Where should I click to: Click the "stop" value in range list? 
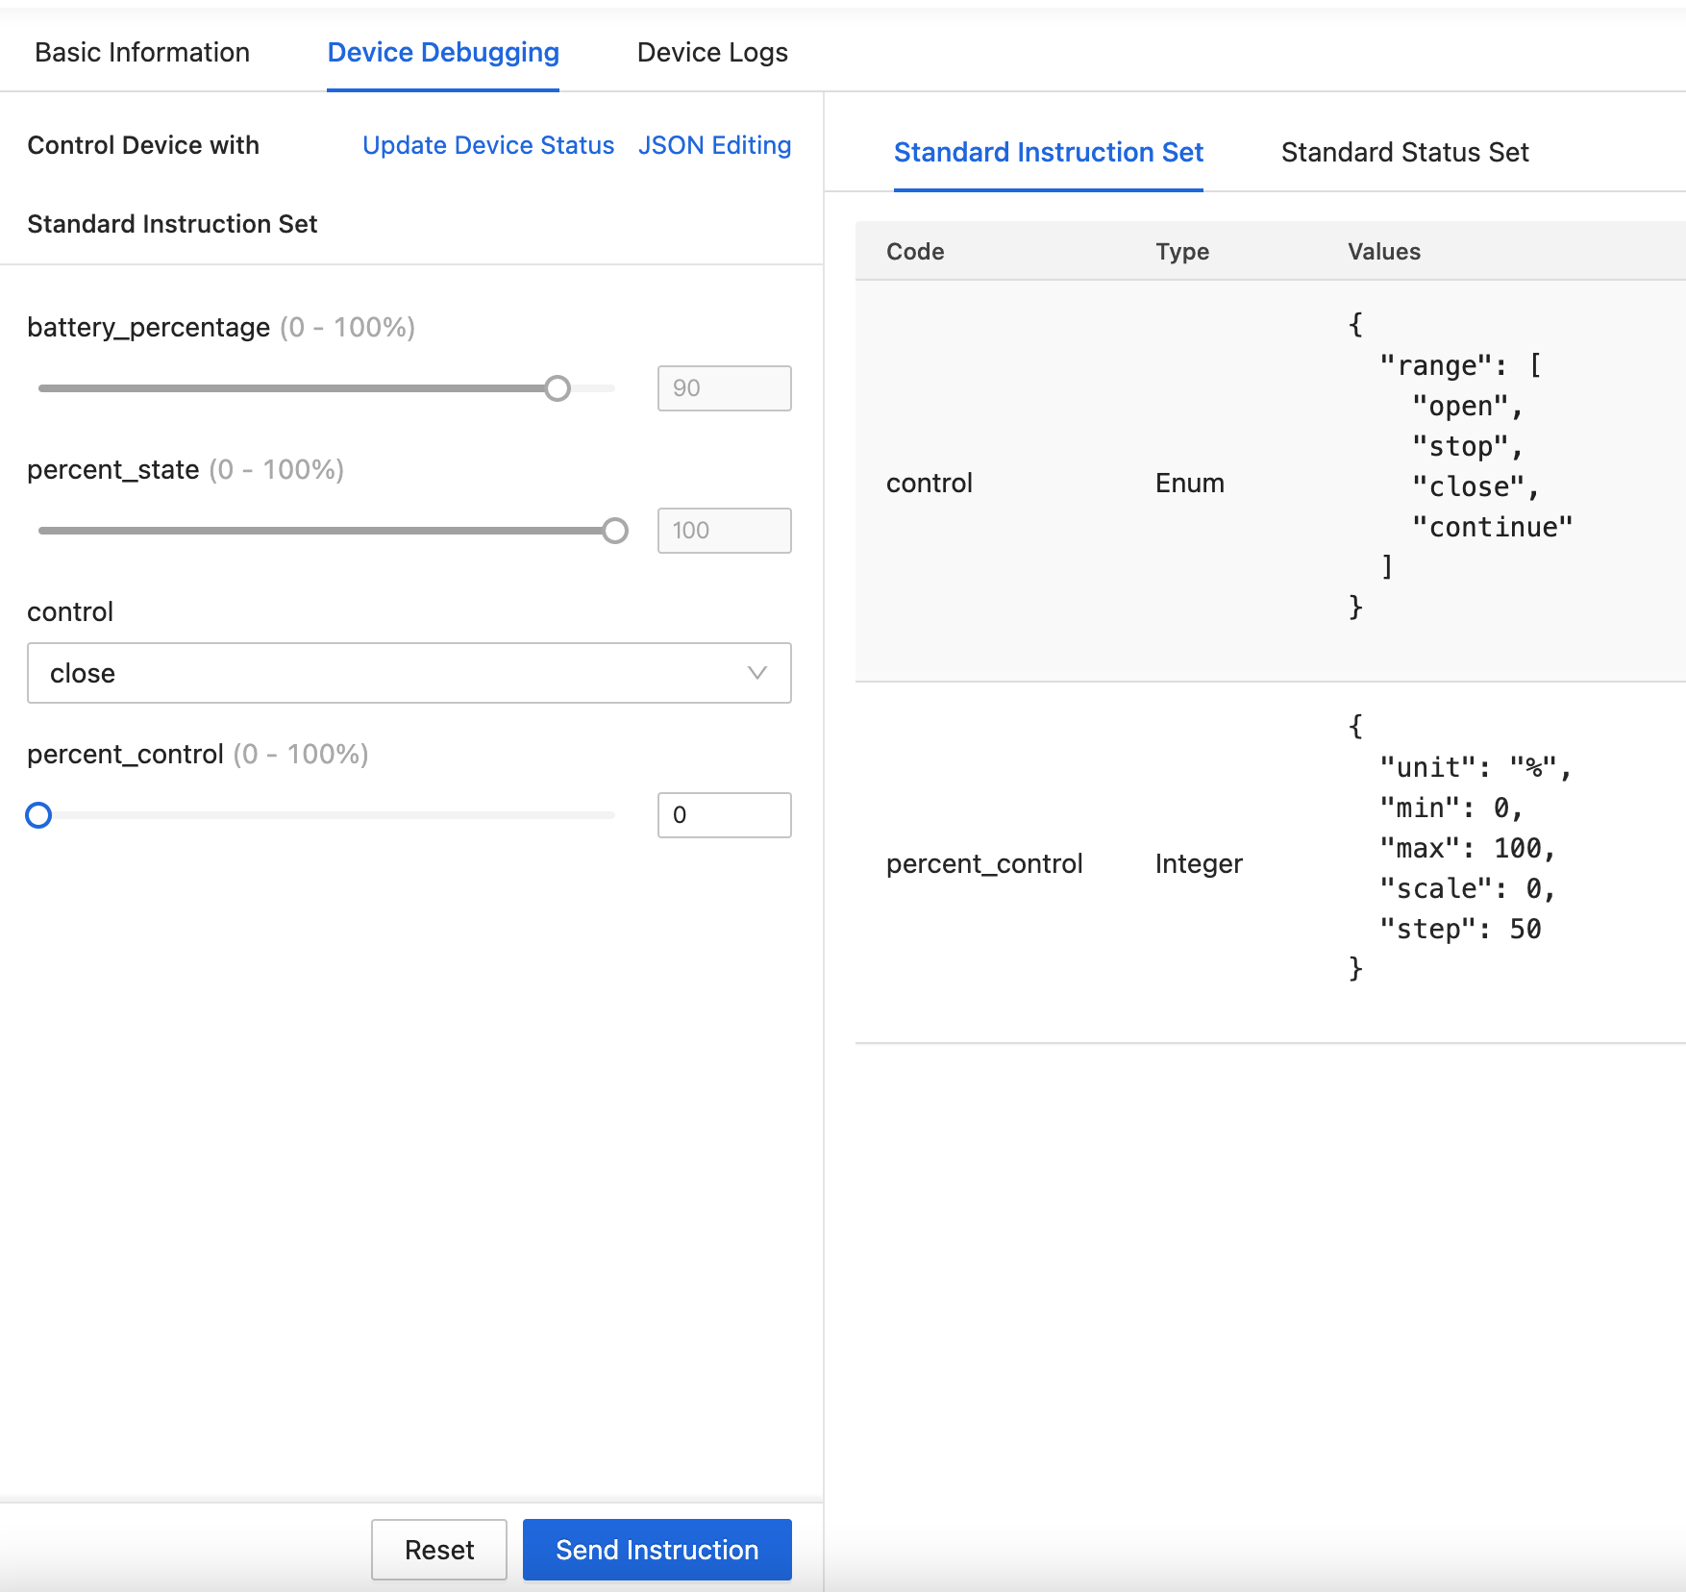point(1467,446)
